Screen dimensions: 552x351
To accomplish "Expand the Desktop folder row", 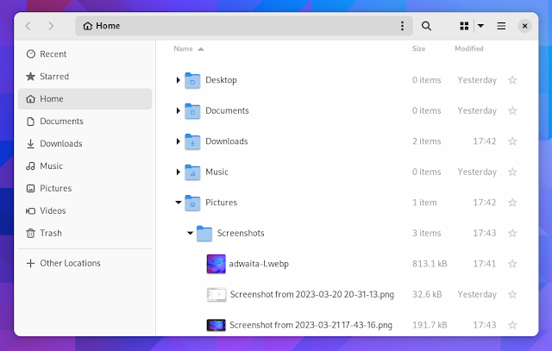I will (x=179, y=80).
